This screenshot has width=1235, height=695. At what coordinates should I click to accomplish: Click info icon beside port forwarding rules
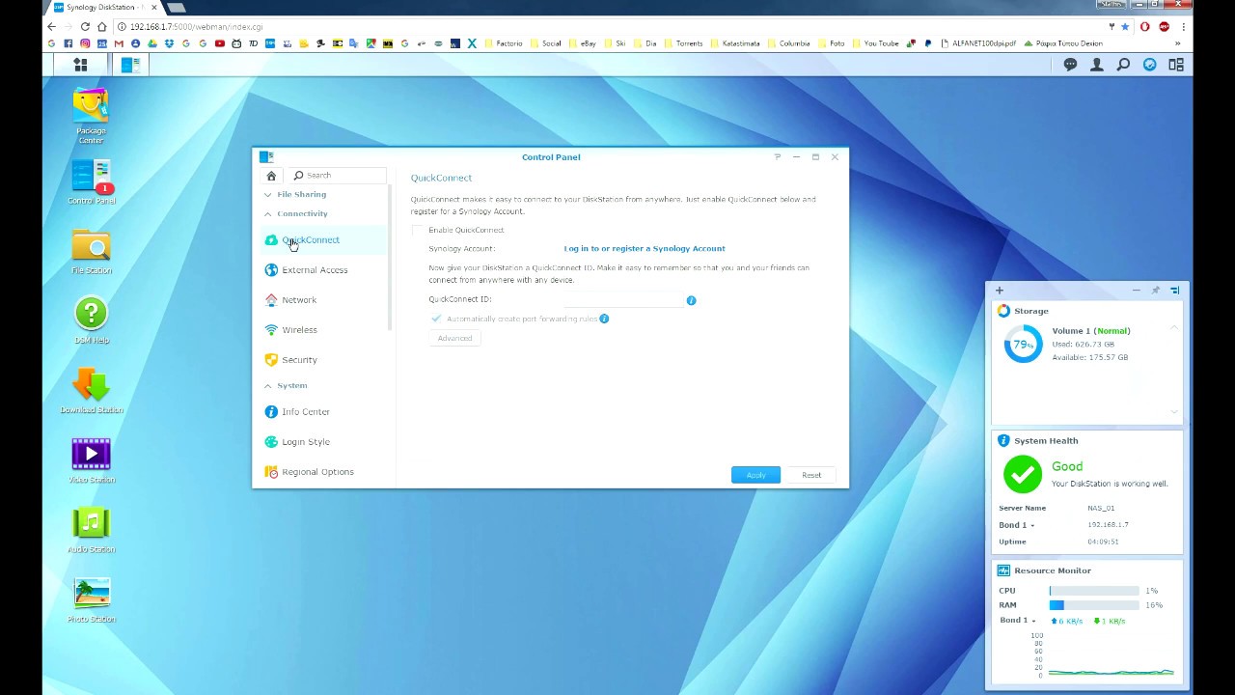(604, 319)
